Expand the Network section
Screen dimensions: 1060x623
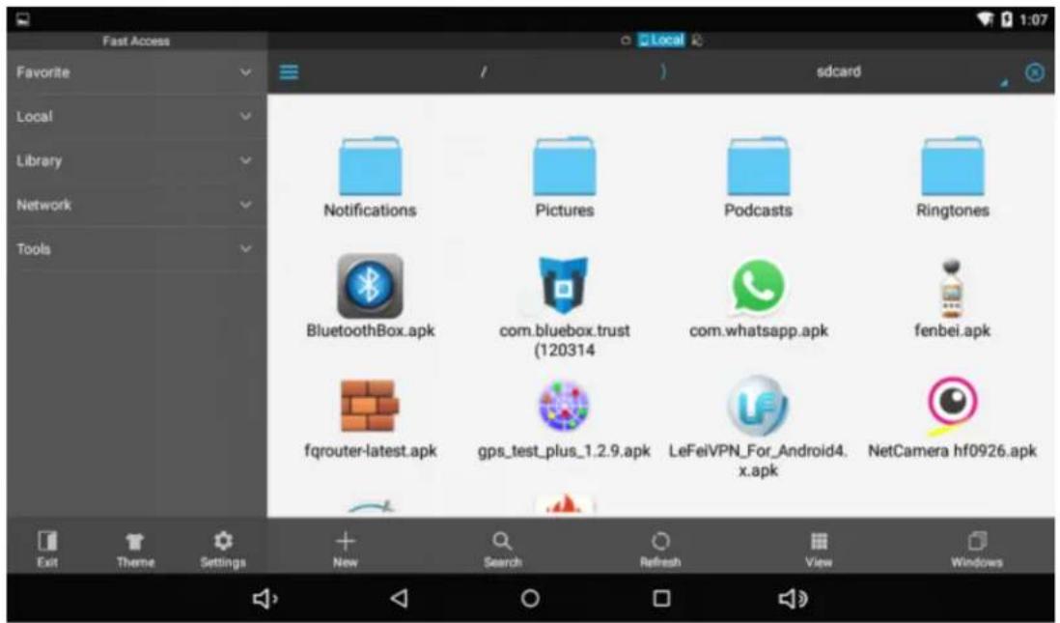pyautogui.click(x=136, y=204)
